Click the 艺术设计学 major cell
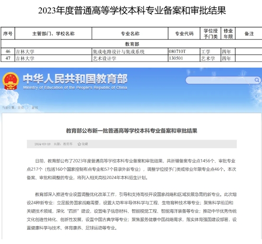This screenshot has width=262, height=244. [130, 58]
